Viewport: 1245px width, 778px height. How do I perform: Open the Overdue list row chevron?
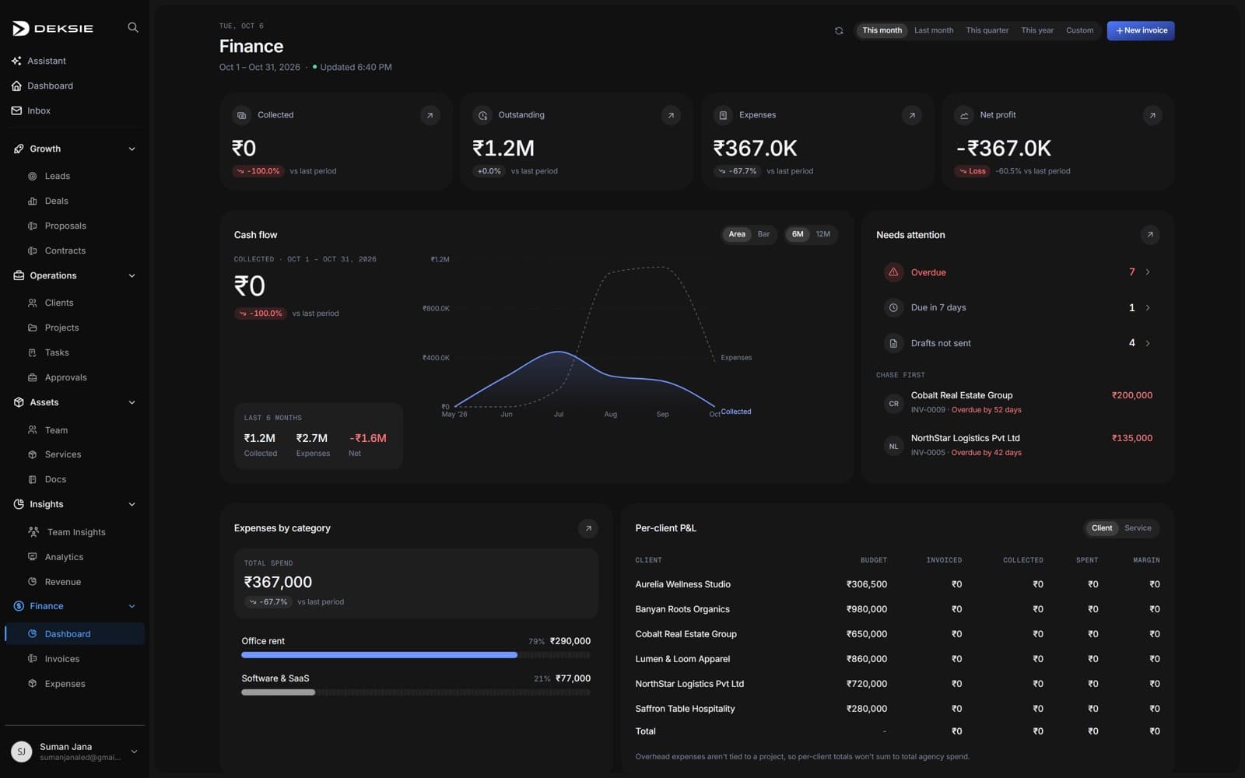pos(1148,272)
